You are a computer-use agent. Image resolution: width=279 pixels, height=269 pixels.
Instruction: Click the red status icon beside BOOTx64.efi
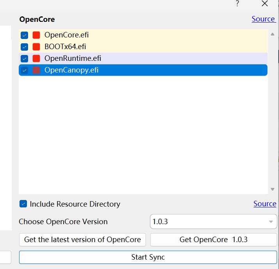coord(36,47)
